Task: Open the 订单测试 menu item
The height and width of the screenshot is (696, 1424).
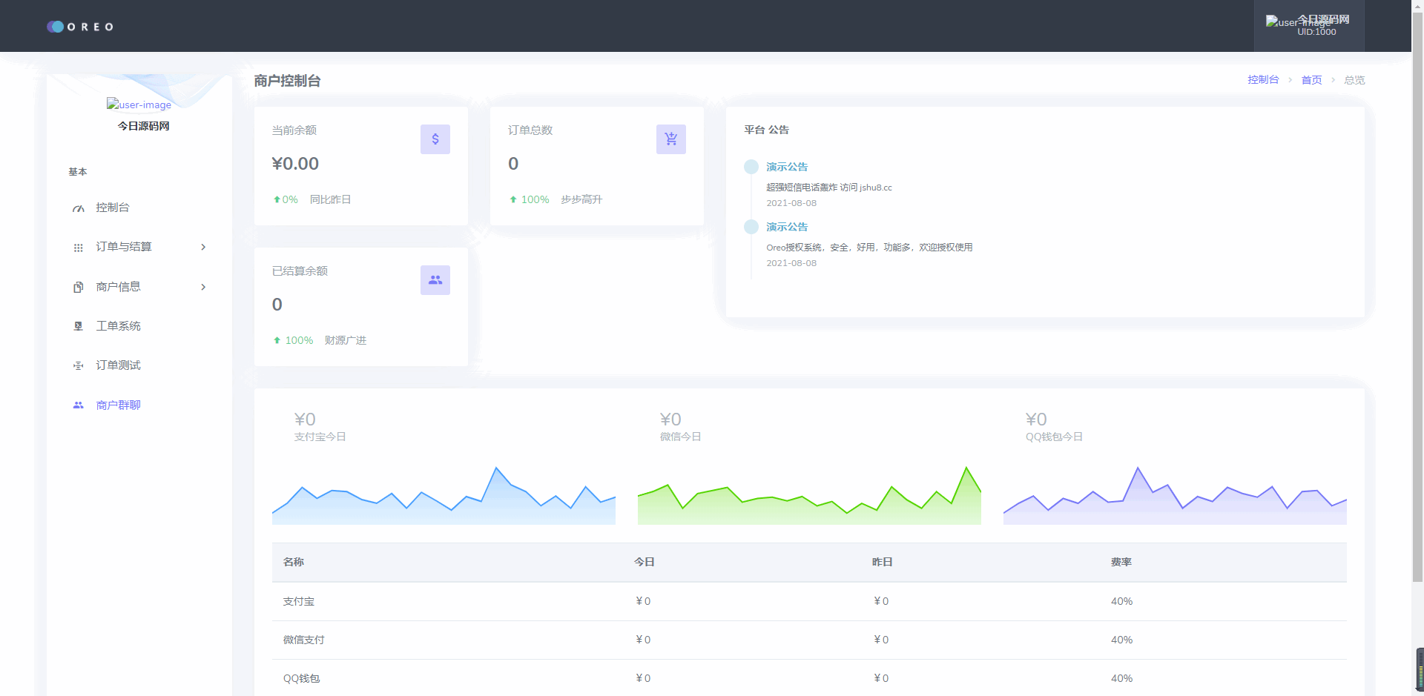Action: click(139, 365)
